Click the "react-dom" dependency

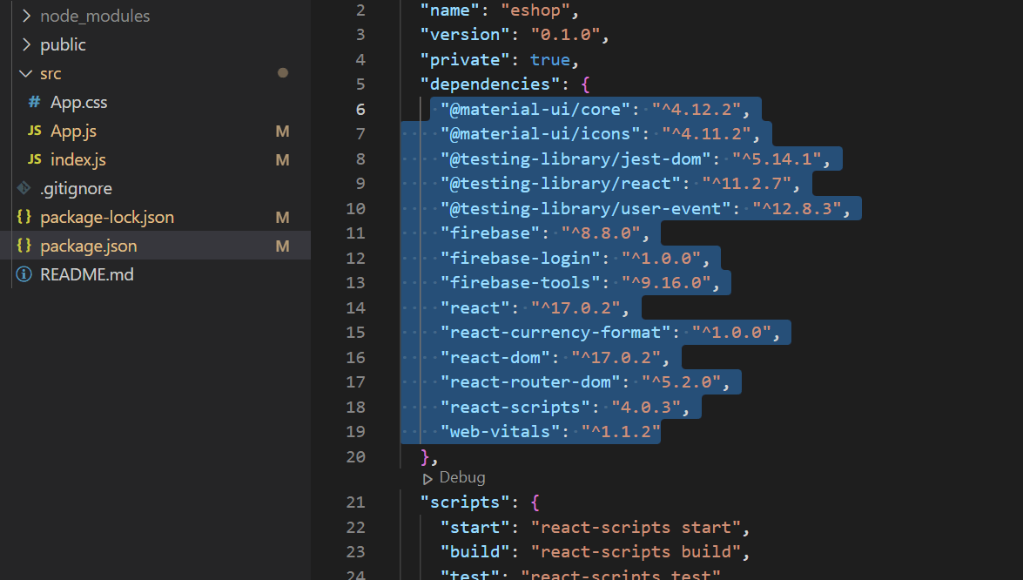click(495, 358)
